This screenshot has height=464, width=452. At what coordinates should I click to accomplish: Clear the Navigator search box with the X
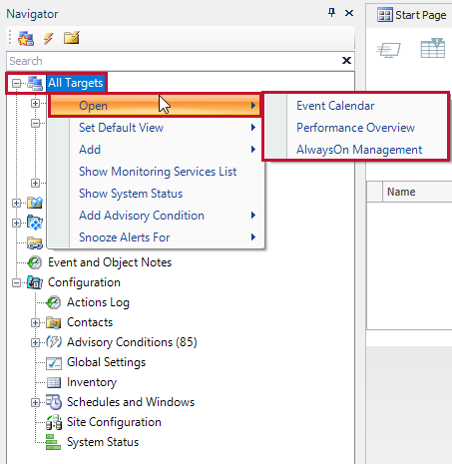click(346, 61)
